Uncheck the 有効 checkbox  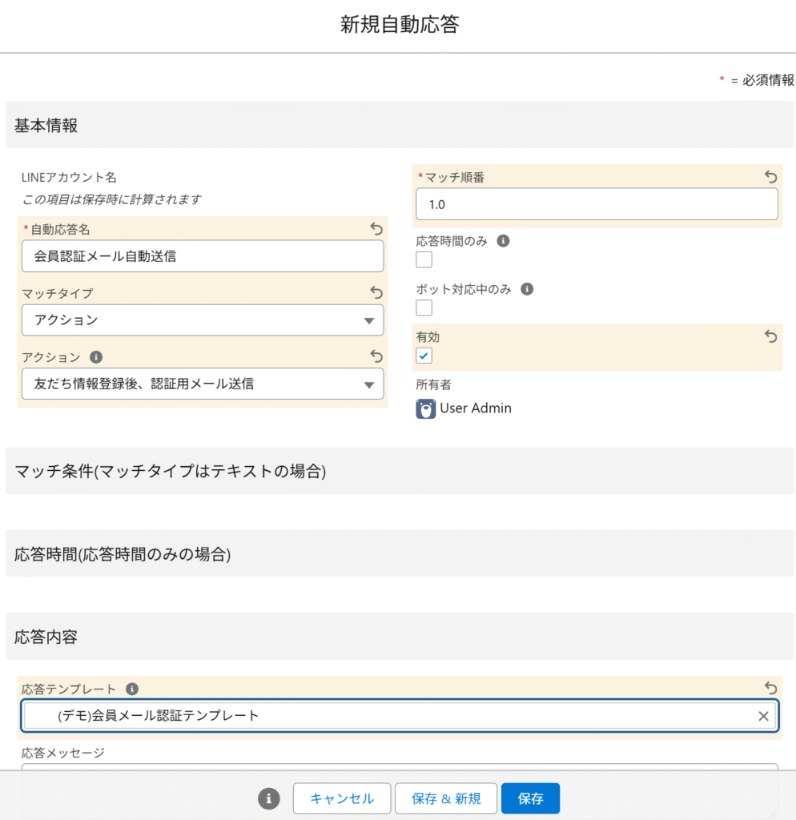424,356
